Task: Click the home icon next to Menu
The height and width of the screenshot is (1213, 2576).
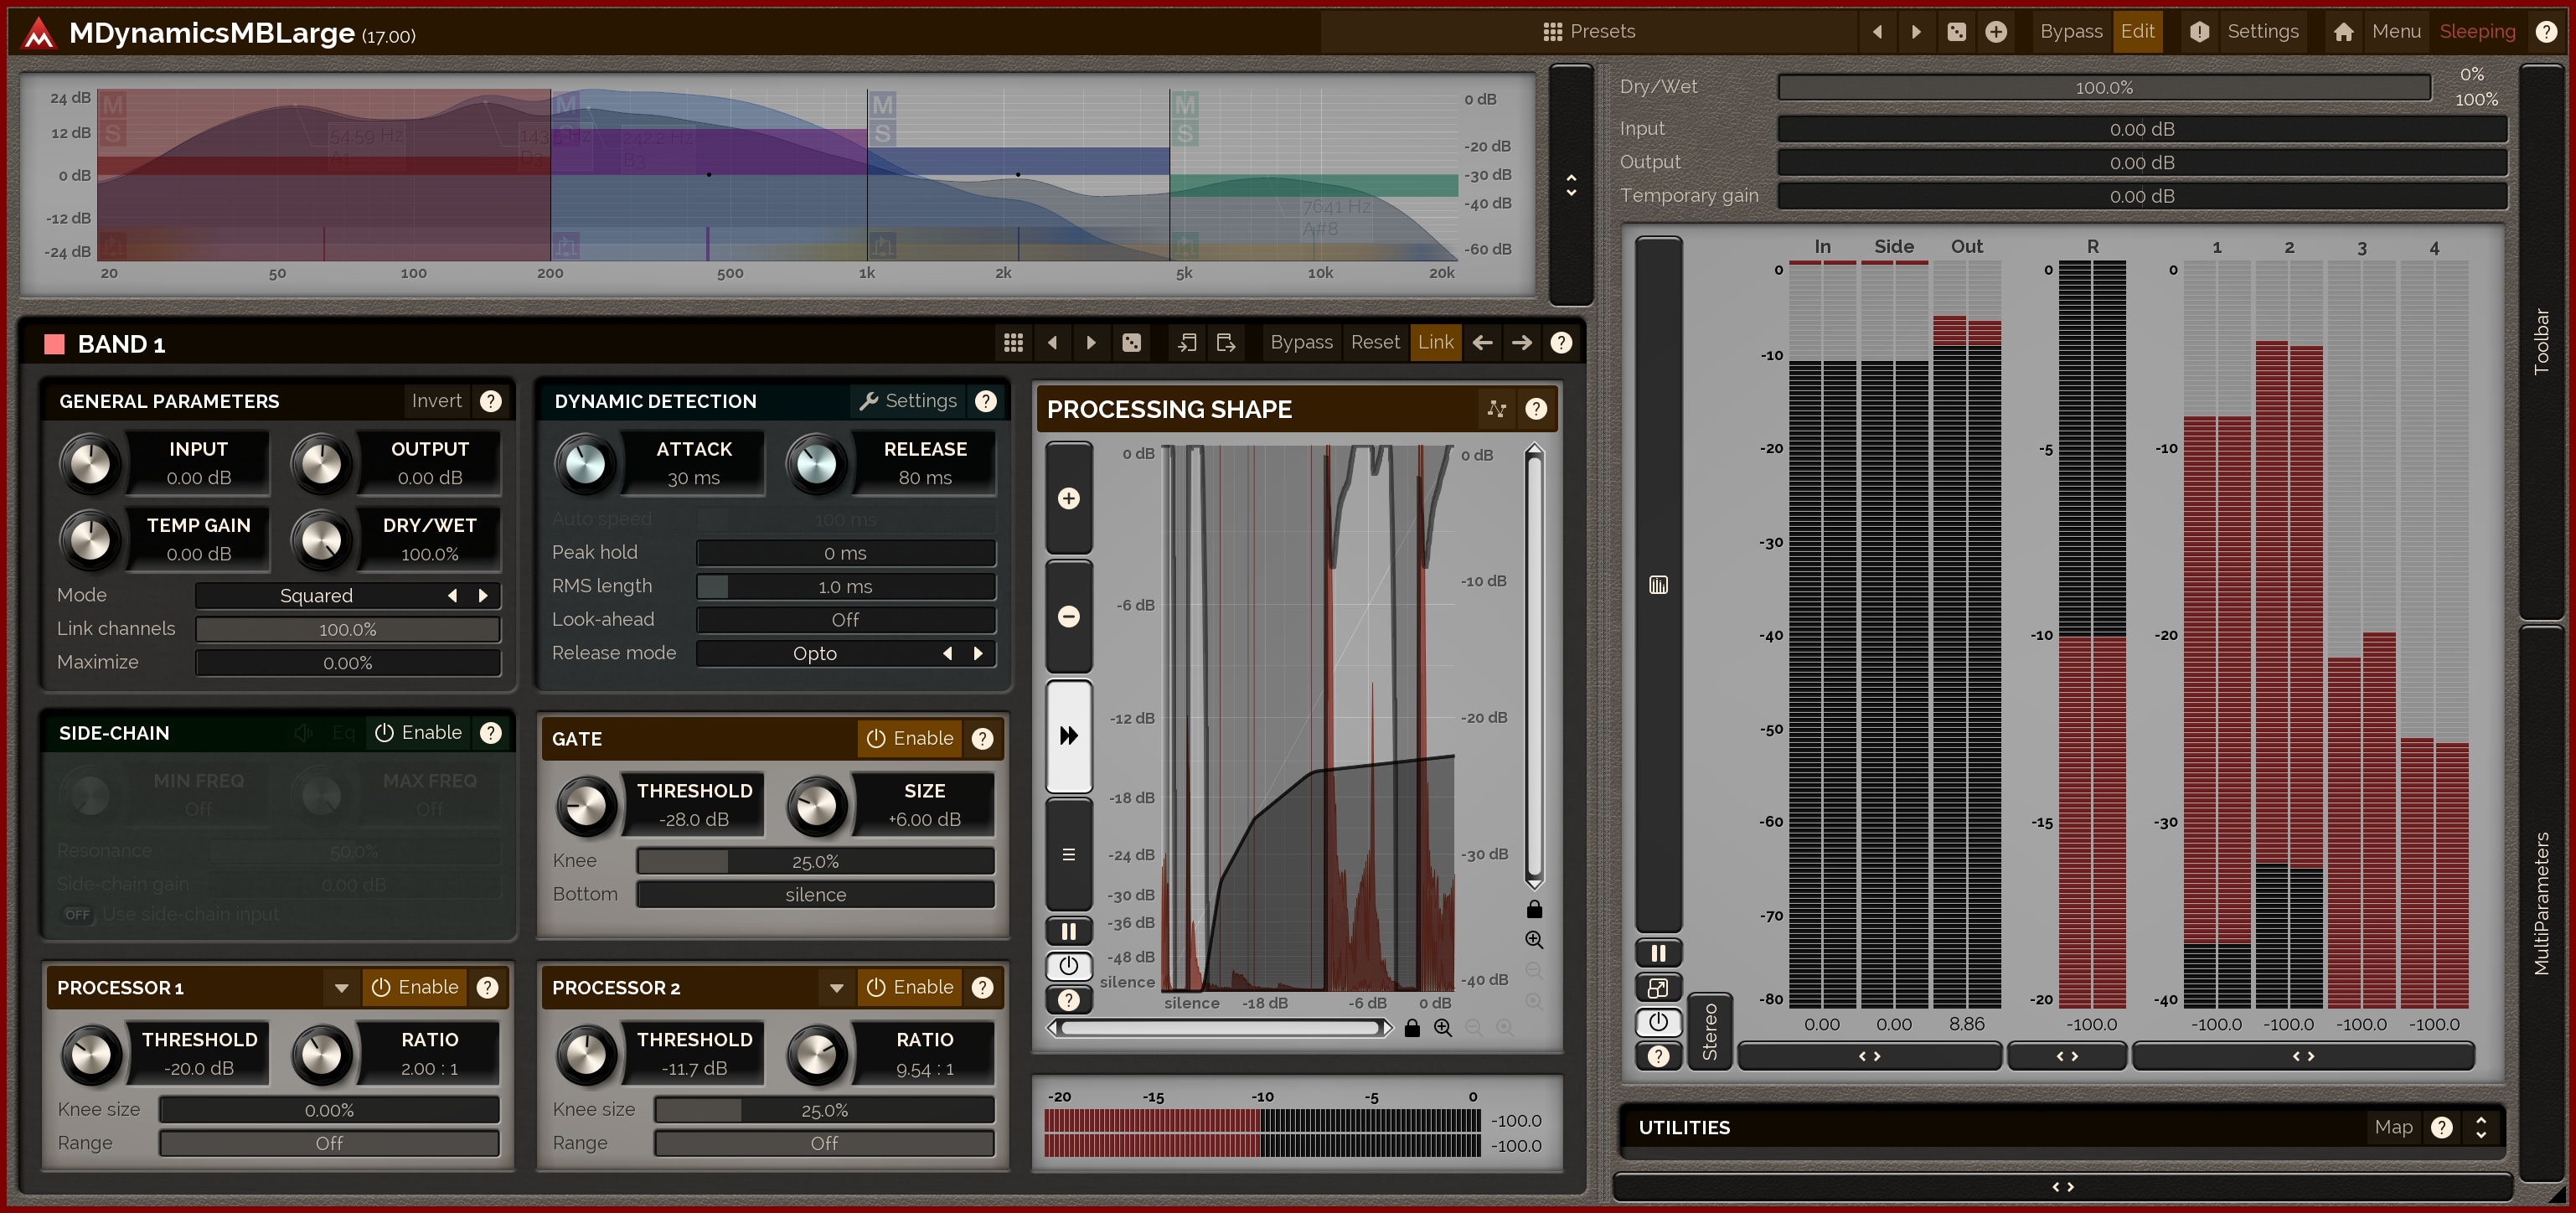Action: [x=2343, y=32]
